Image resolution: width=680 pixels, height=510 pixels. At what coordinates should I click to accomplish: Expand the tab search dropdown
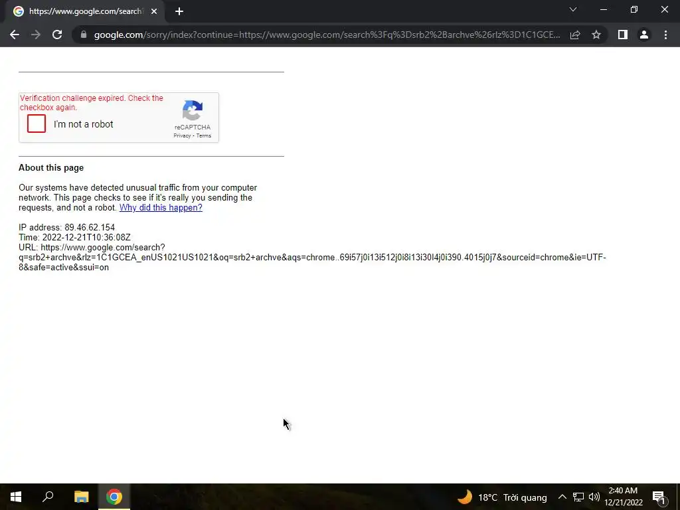[573, 9]
